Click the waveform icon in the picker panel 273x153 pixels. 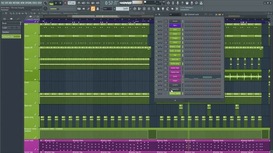(12, 19)
